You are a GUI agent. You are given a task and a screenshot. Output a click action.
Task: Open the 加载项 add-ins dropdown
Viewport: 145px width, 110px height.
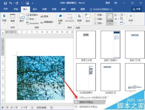(60, 19)
